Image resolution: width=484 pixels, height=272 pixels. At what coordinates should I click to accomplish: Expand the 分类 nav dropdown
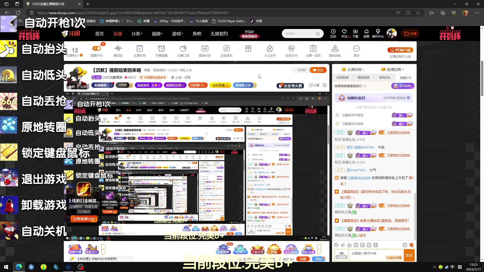point(137,34)
